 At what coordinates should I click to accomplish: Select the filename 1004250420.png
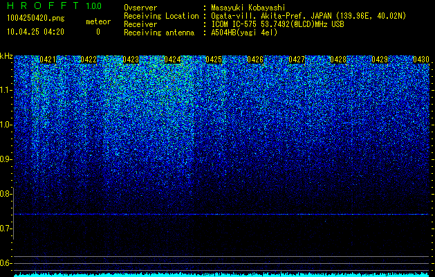tap(36, 19)
